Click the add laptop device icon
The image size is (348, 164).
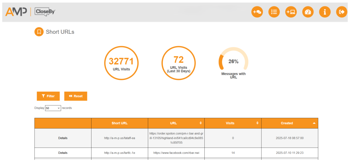[291, 12]
